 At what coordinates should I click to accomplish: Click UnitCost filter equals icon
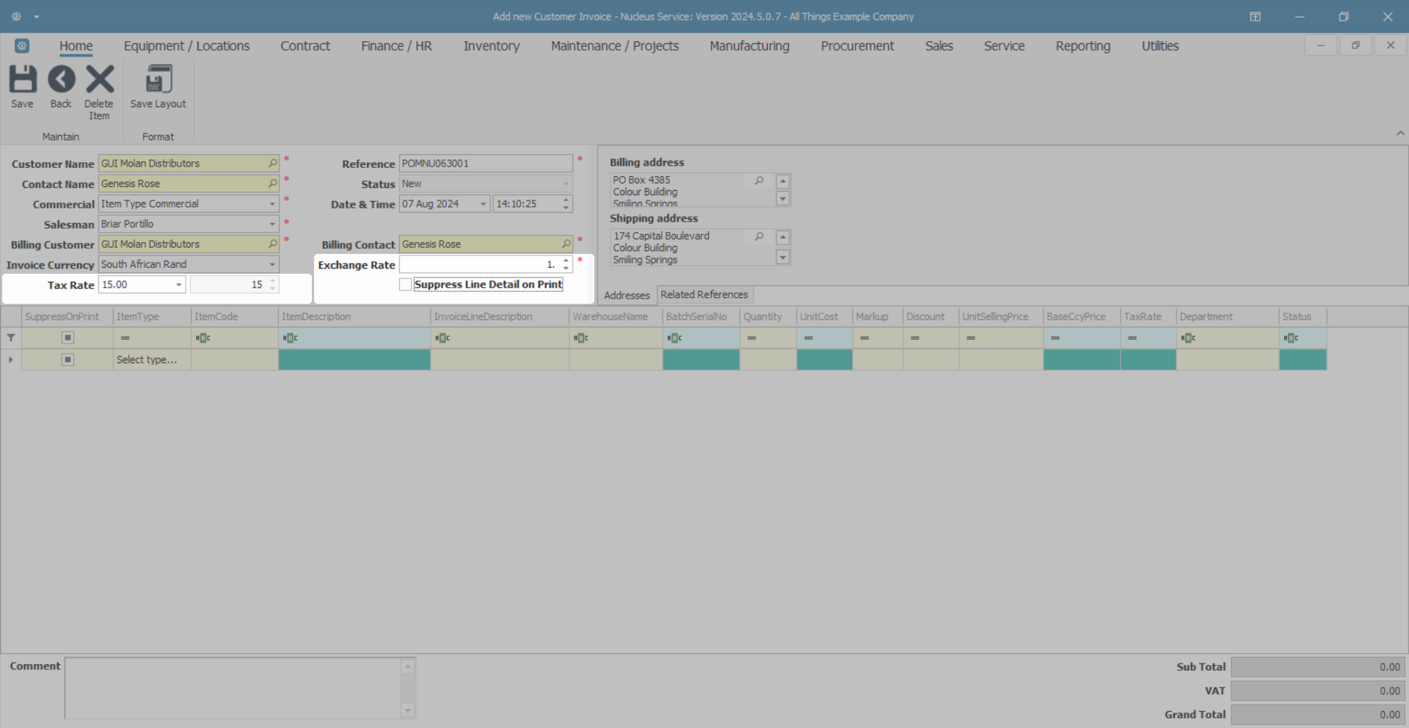coord(808,338)
